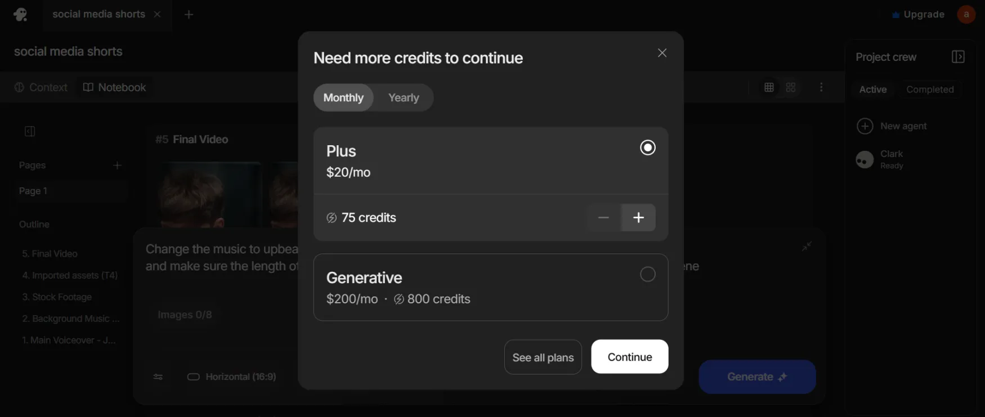
Task: Add a new page with plus icon
Action: 117,165
